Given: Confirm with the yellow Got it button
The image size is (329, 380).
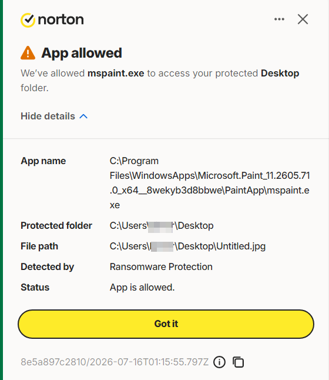Looking at the screenshot, I should (166, 324).
